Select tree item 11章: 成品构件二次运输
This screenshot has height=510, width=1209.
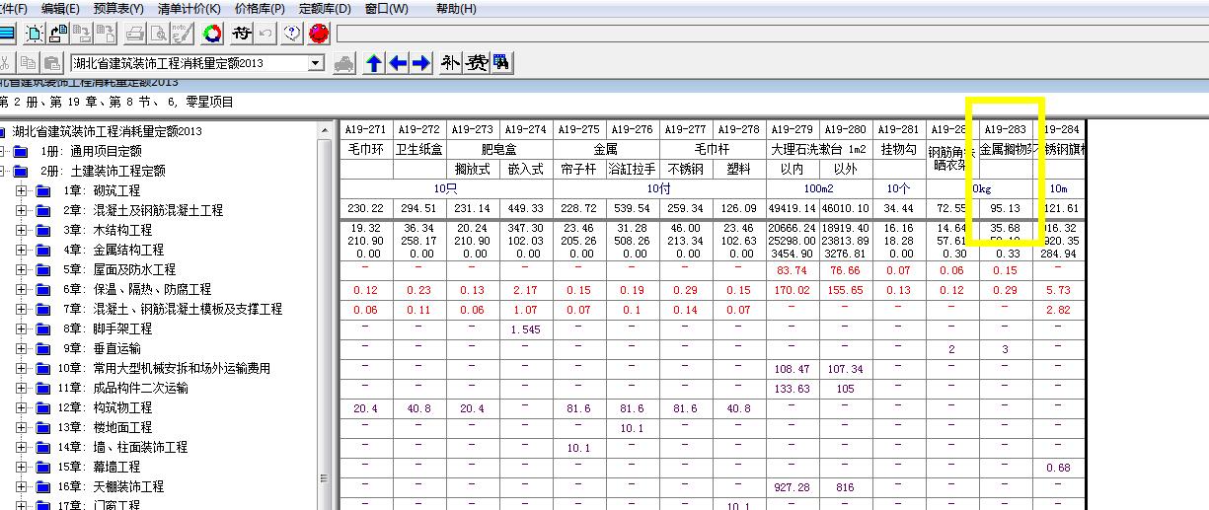coord(124,388)
